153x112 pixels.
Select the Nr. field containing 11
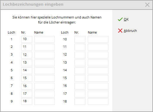click(x=26, y=47)
